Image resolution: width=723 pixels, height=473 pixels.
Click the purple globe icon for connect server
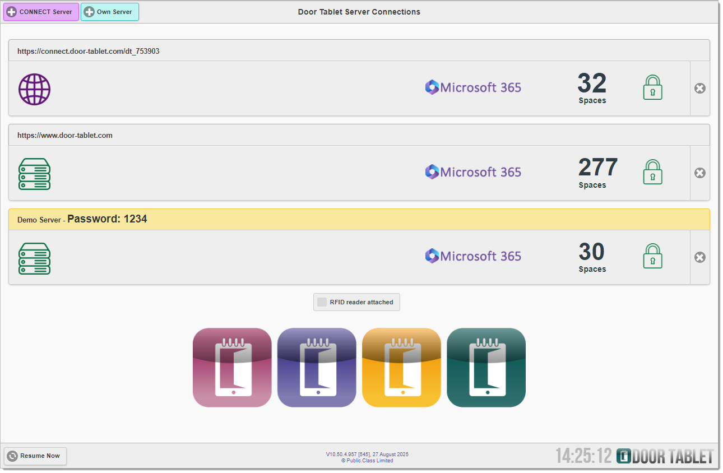(34, 89)
